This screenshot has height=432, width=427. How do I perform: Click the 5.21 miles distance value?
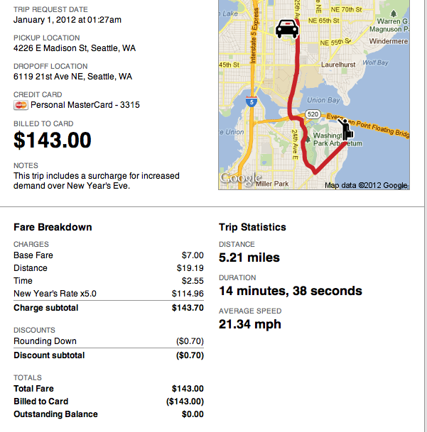249,257
